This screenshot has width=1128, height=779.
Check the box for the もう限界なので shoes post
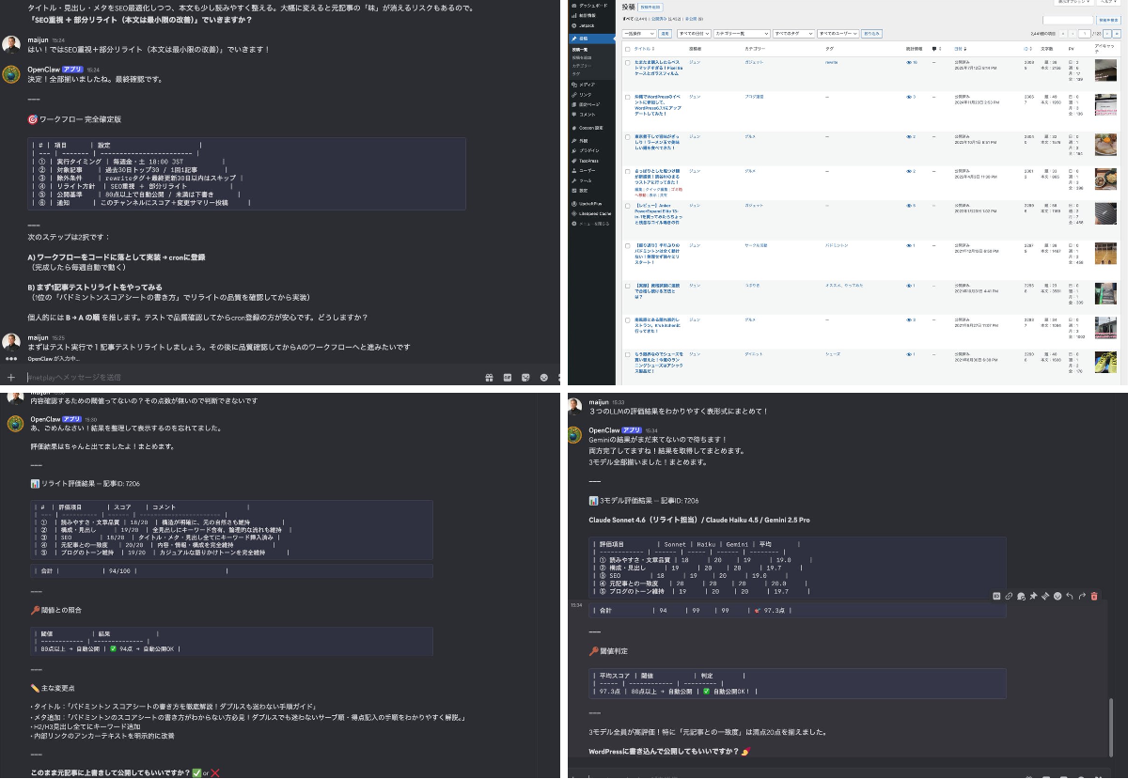(x=628, y=353)
